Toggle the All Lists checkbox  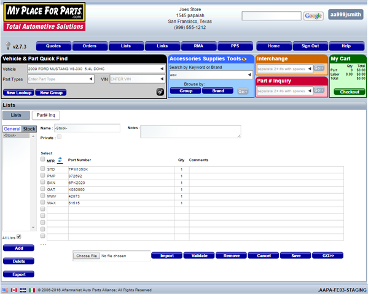tap(19, 237)
